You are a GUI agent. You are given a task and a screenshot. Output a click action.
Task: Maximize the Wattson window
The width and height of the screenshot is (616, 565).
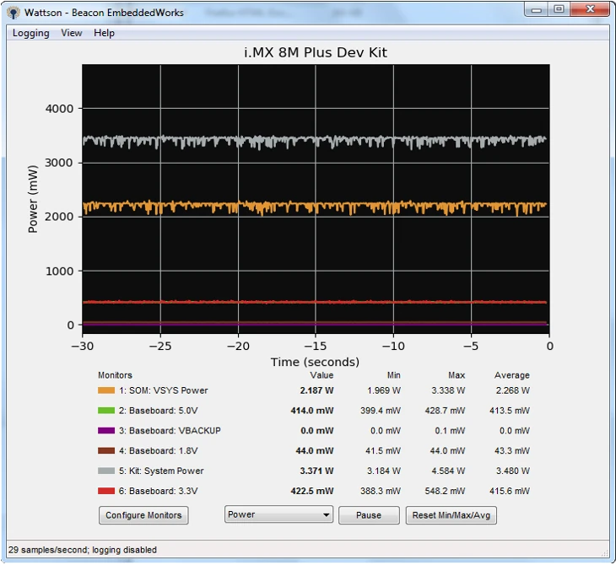[559, 9]
